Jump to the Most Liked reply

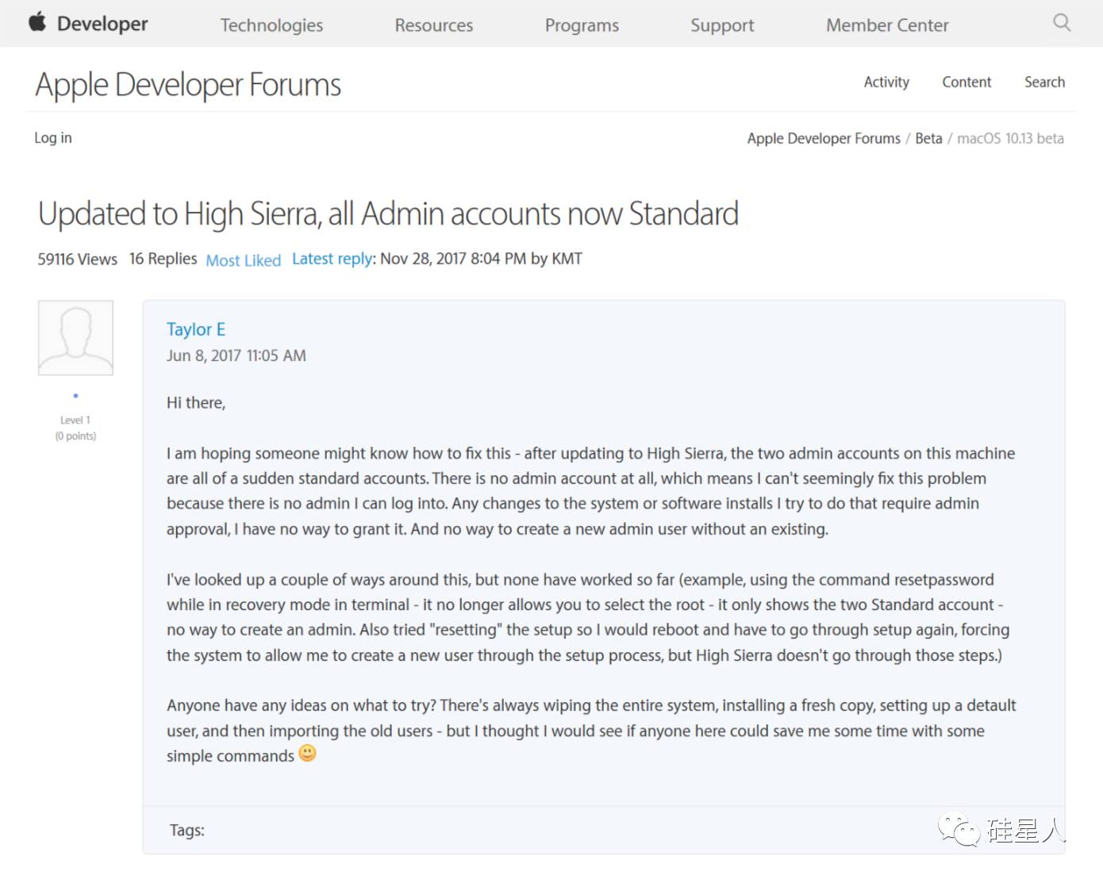click(x=244, y=260)
